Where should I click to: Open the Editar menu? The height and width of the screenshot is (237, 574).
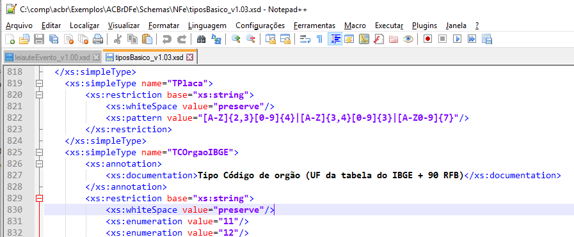[x=51, y=26]
